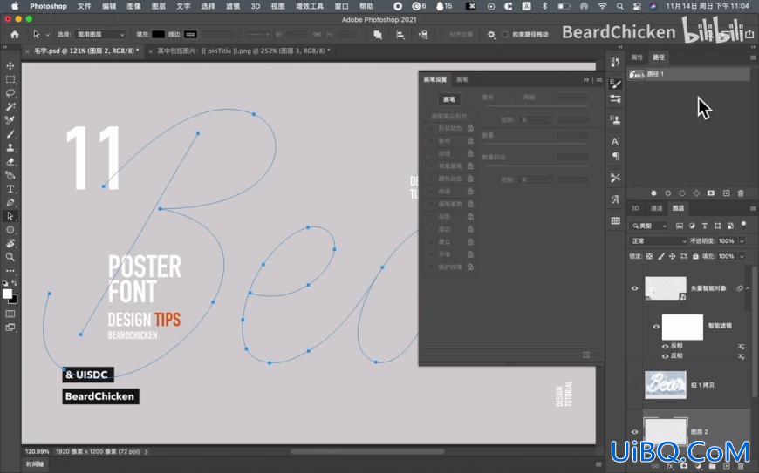Select the Rectangular Marquee tool
Screen dimensions: 759x473
point(10,79)
